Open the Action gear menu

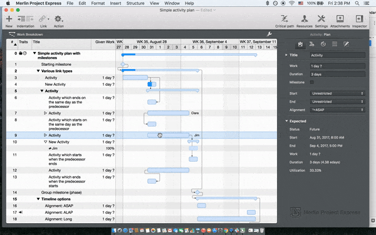click(58, 19)
